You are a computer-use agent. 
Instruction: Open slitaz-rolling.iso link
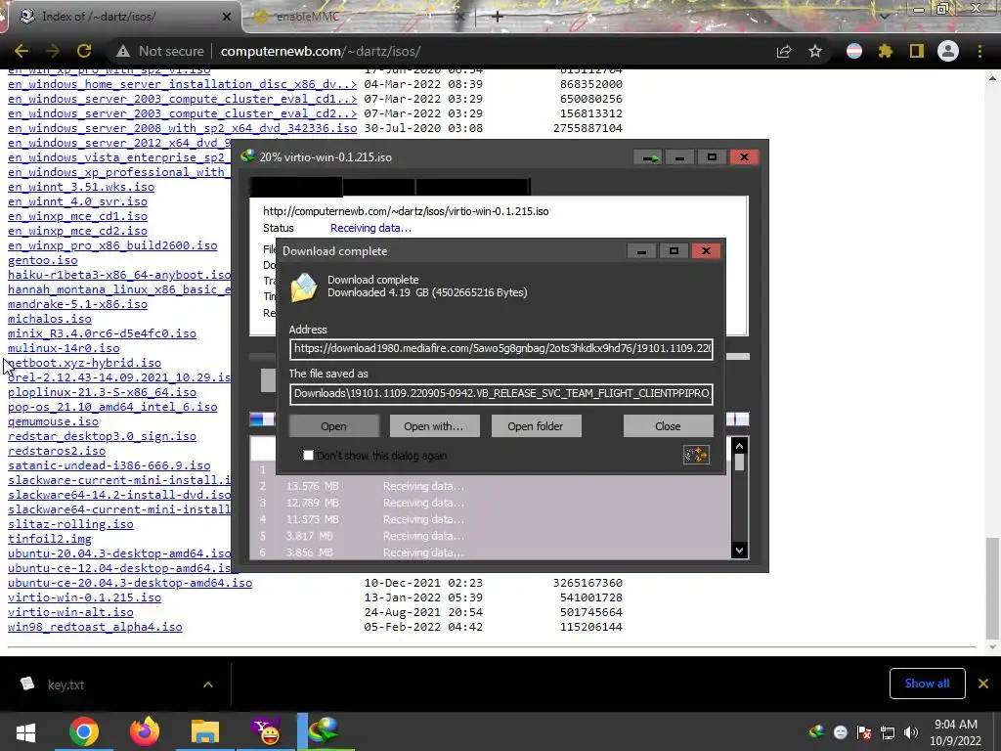[x=70, y=524]
